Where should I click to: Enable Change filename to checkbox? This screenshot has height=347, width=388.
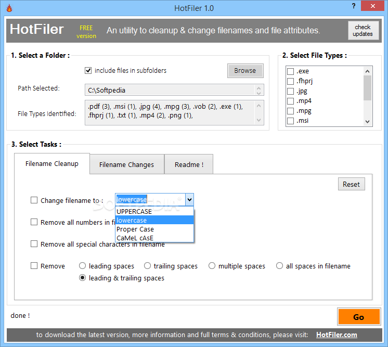coord(34,200)
